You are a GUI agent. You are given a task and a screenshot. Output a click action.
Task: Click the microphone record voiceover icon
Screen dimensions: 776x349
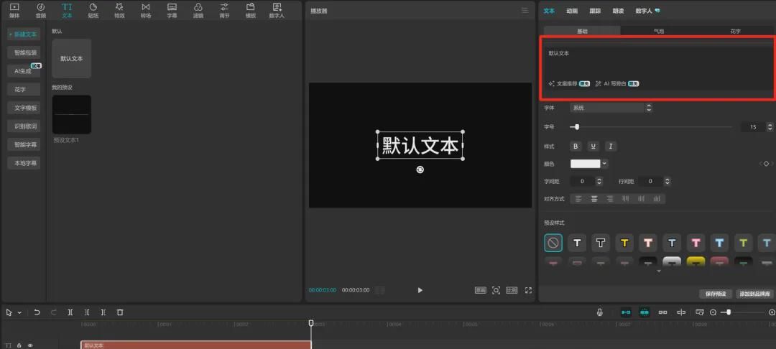600,312
